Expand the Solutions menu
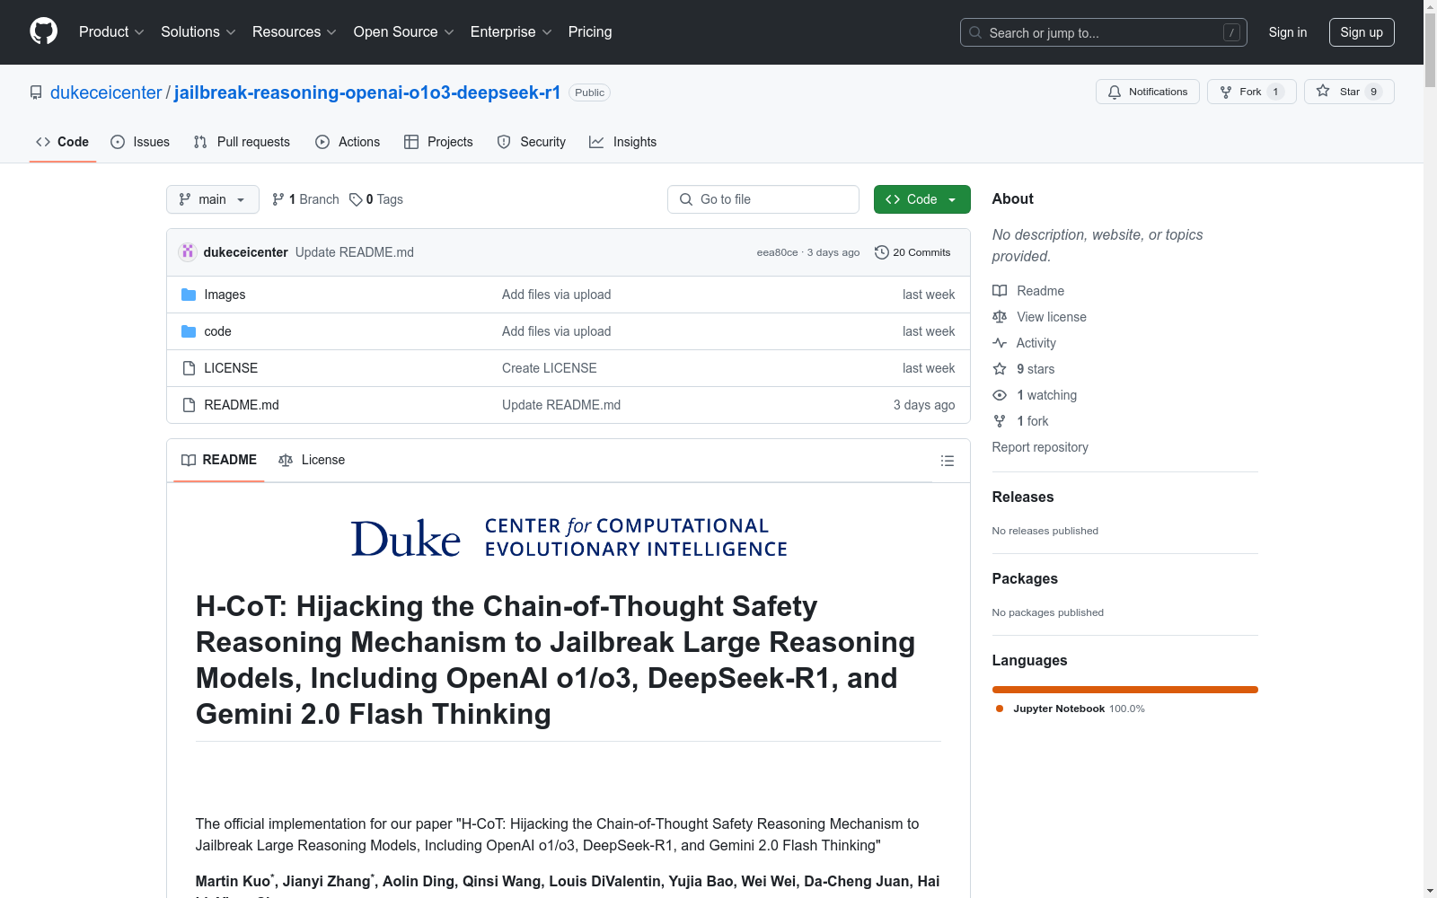The height and width of the screenshot is (898, 1437). pyautogui.click(x=198, y=32)
